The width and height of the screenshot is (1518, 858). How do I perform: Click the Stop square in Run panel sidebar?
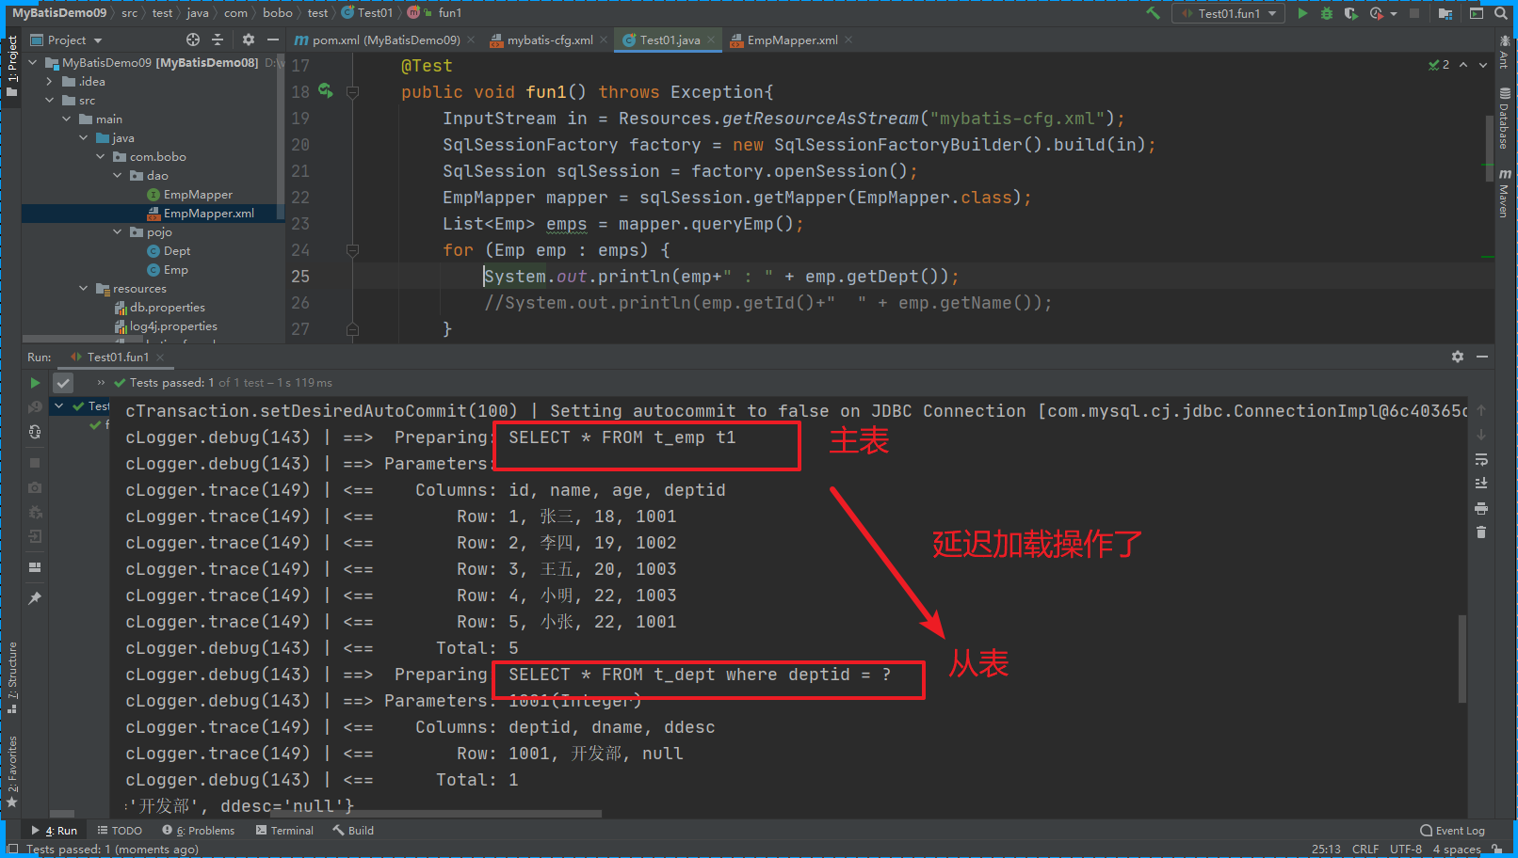coord(35,463)
